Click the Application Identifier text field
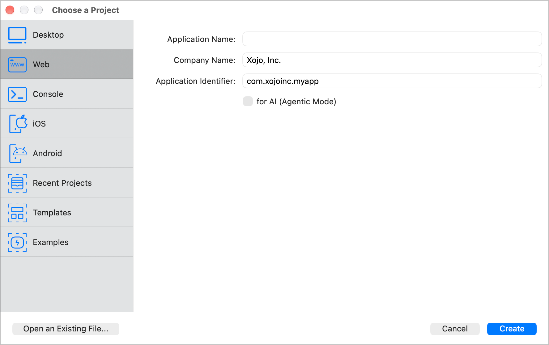This screenshot has height=345, width=549. coord(392,81)
